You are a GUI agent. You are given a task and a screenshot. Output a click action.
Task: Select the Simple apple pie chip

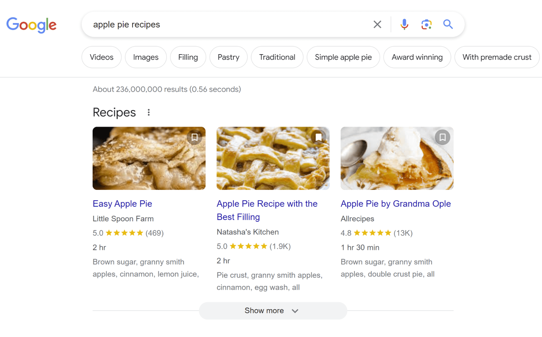point(343,57)
